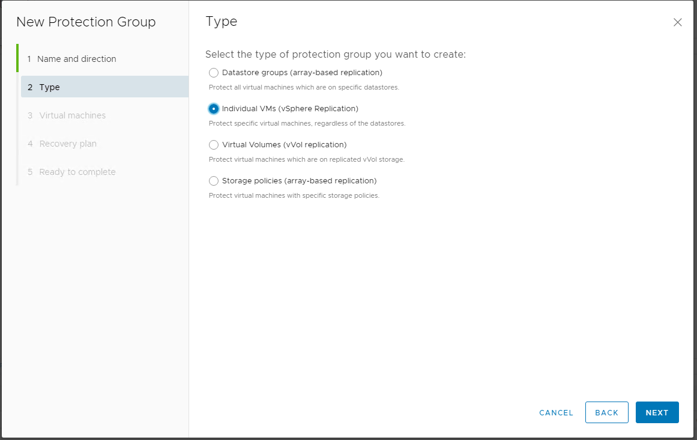Click the 'Type' page heading
The height and width of the screenshot is (440, 697).
pos(222,22)
